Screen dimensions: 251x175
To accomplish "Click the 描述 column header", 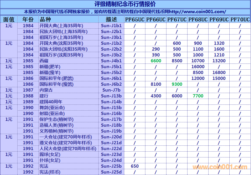I will point(111,20).
